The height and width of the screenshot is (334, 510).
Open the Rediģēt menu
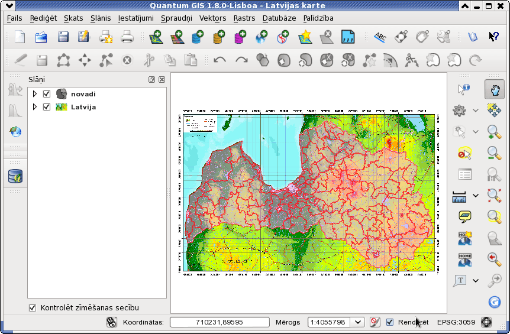click(x=43, y=18)
